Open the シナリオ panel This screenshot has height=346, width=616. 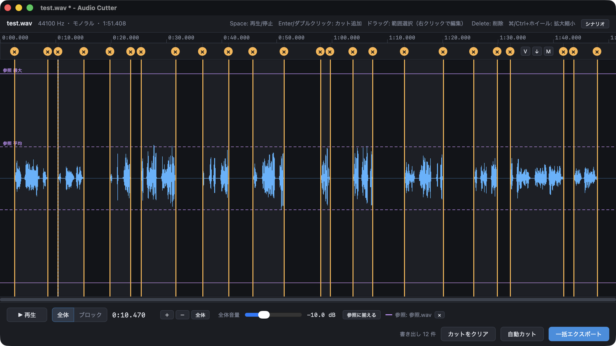pyautogui.click(x=595, y=24)
